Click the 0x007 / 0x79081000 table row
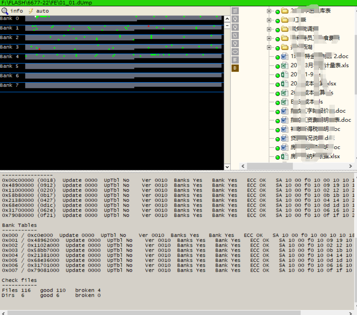This screenshot has height=315, width=357. point(177,270)
